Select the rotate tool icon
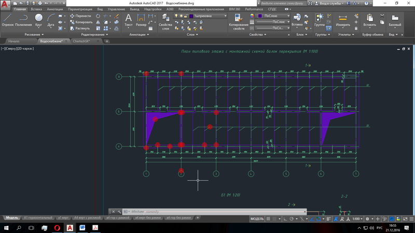This screenshot has width=415, height=233. point(98,16)
